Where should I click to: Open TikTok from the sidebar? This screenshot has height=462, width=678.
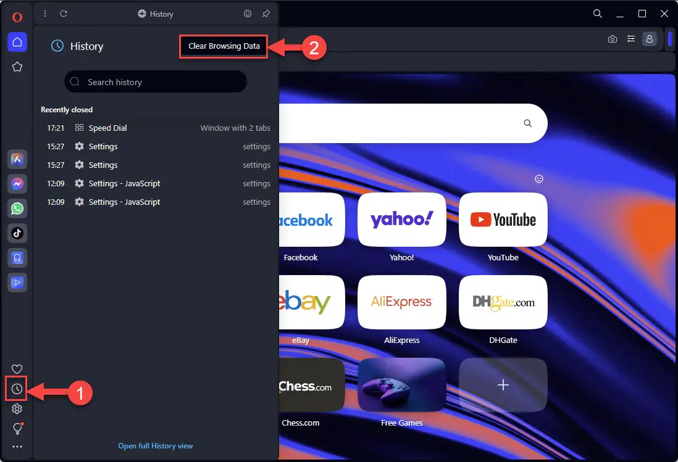click(17, 233)
